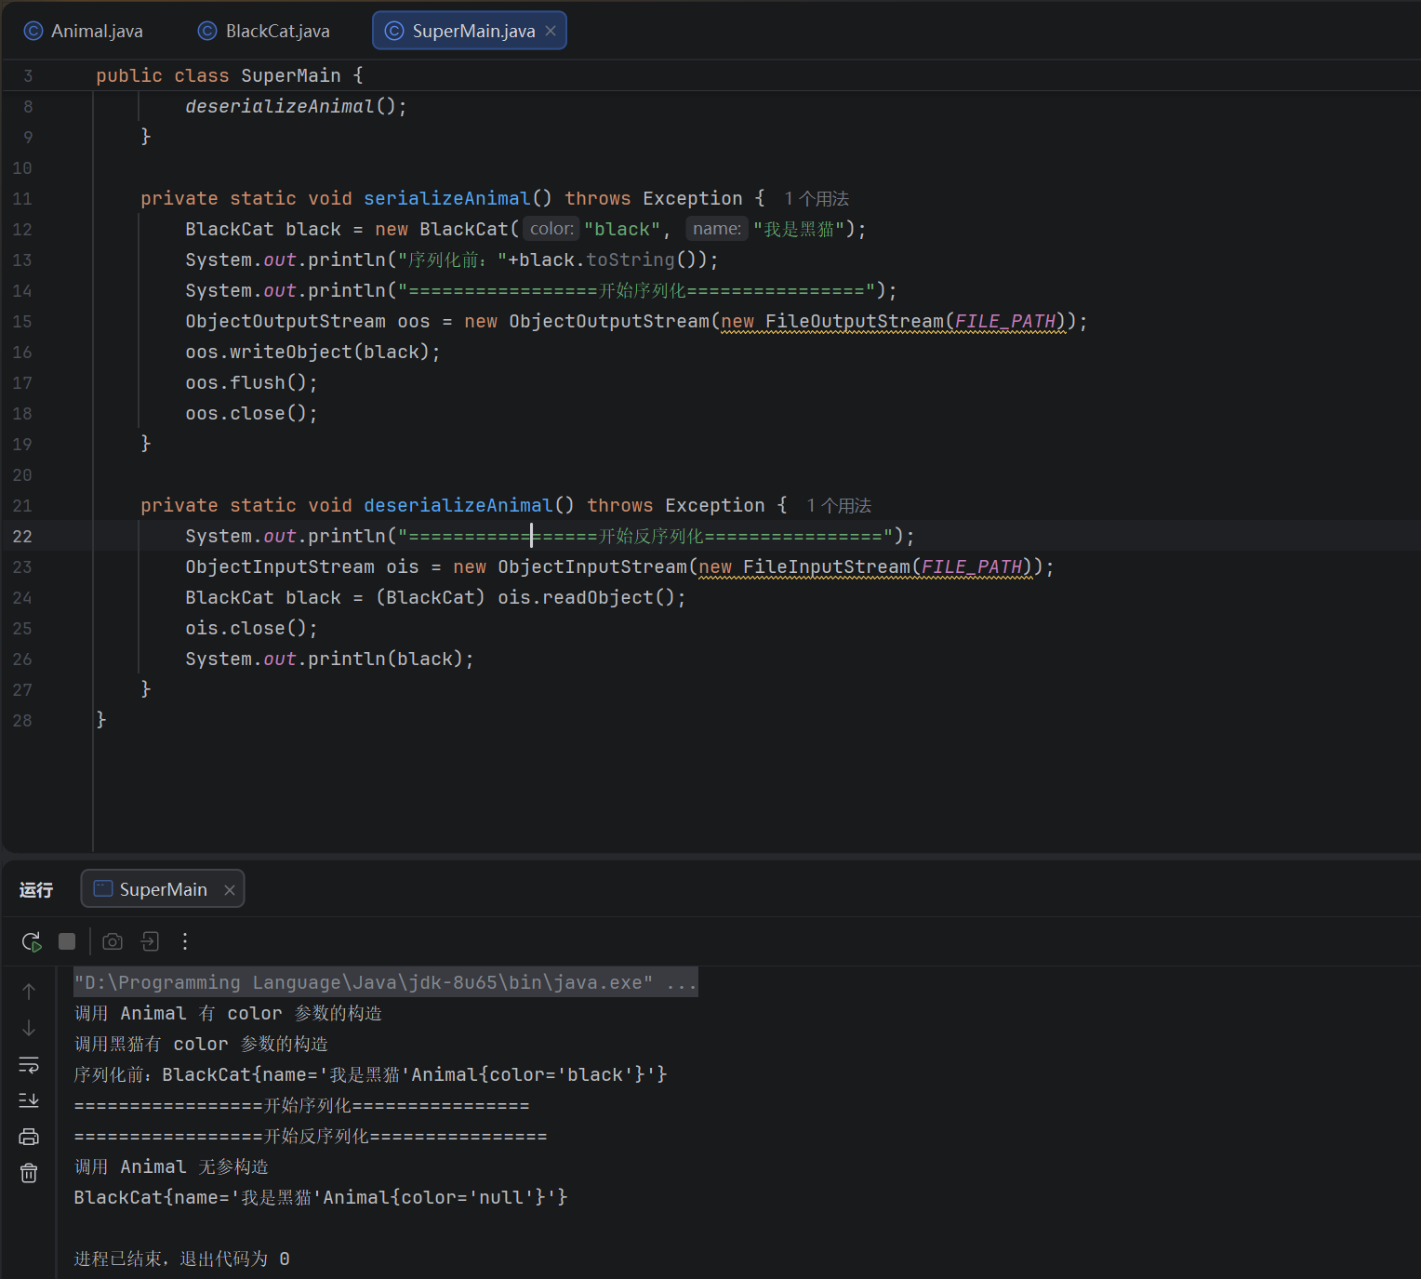Stop the running process
1421x1279 pixels.
coord(67,941)
